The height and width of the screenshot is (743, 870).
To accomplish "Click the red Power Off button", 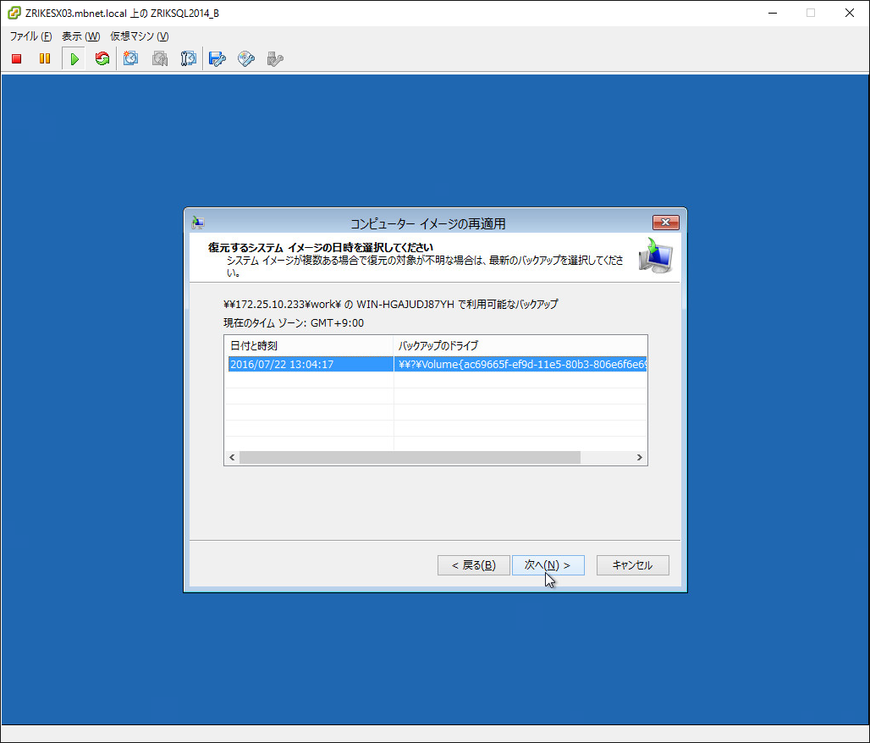I will click(16, 58).
